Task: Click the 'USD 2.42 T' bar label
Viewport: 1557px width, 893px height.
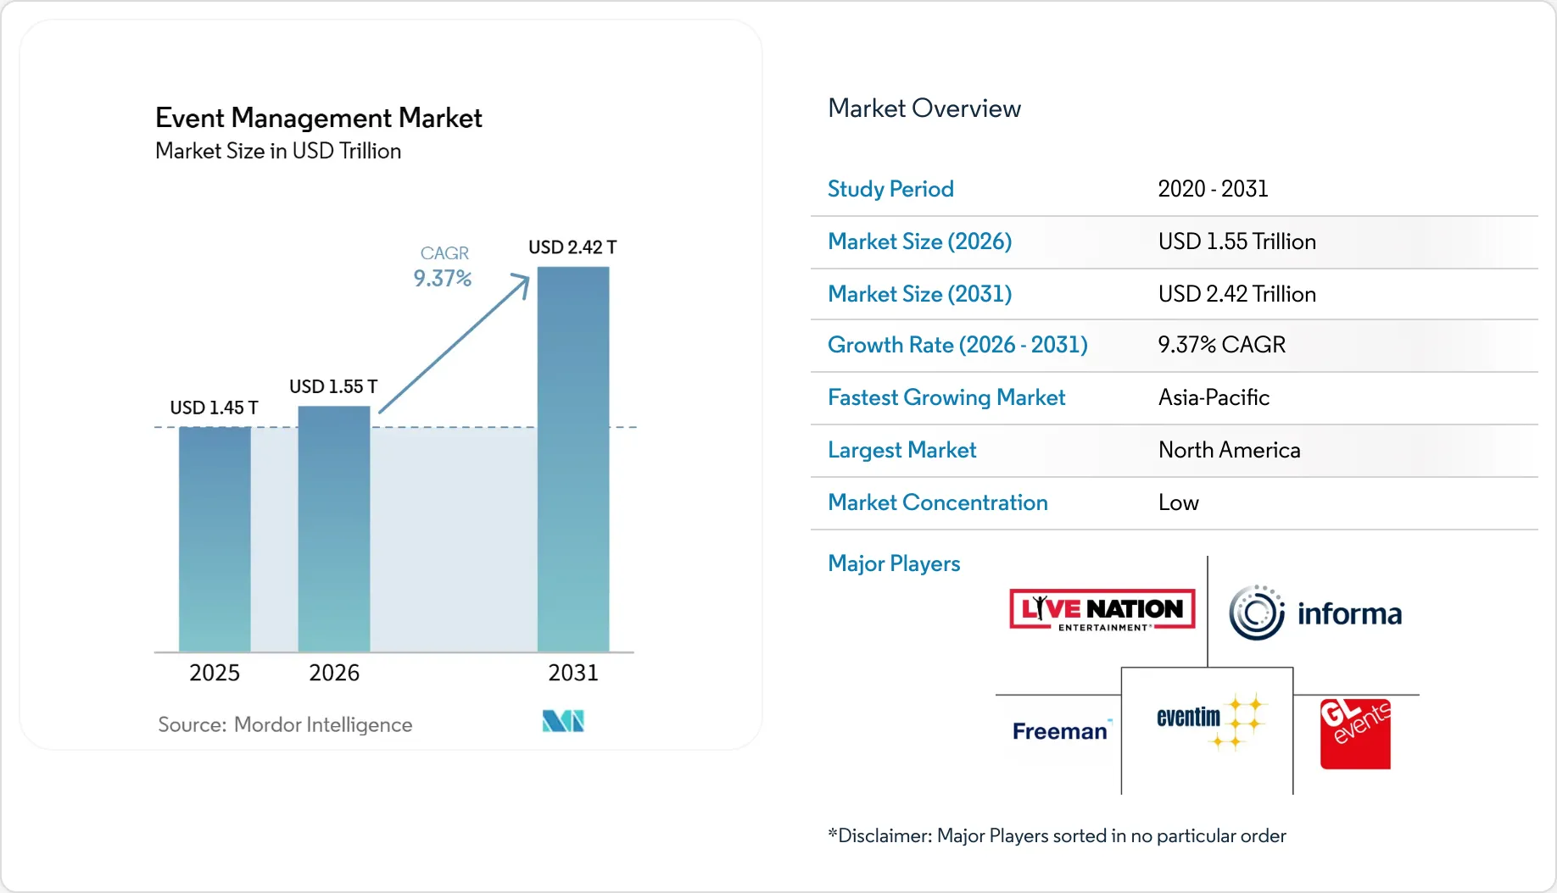Action: click(572, 247)
